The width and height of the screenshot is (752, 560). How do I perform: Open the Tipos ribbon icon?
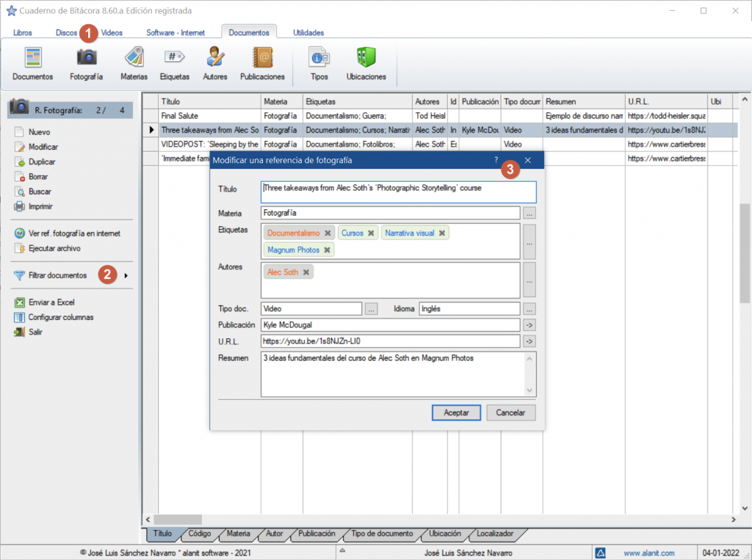[319, 59]
